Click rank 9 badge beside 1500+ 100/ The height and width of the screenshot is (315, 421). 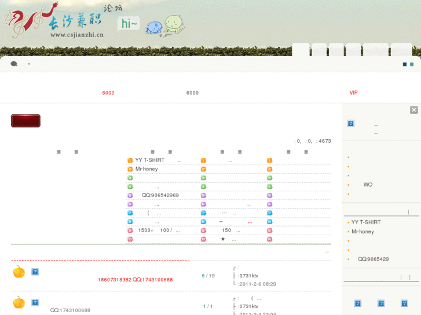(x=130, y=231)
